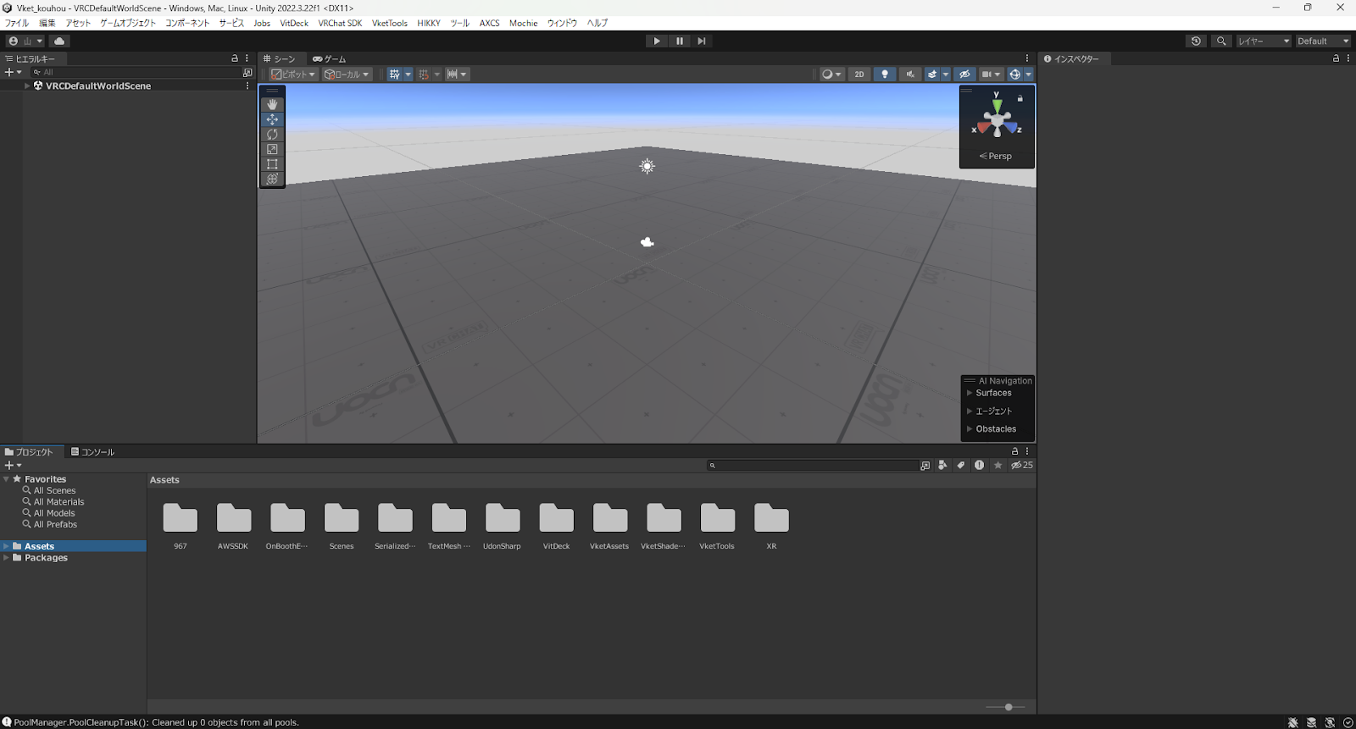
Task: Open the VRChat SDK menu
Action: (x=340, y=23)
